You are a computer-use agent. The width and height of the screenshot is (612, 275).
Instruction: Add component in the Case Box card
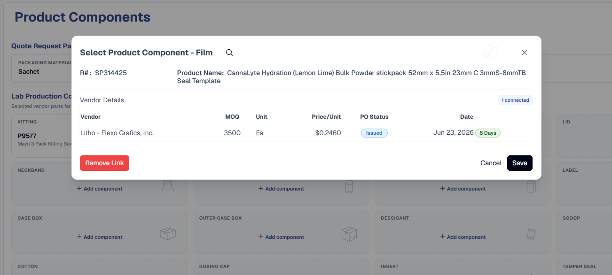100,237
